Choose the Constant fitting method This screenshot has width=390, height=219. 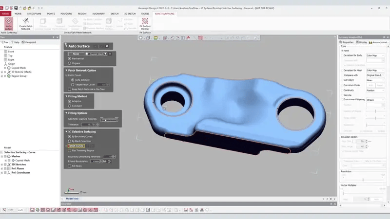coord(70,106)
